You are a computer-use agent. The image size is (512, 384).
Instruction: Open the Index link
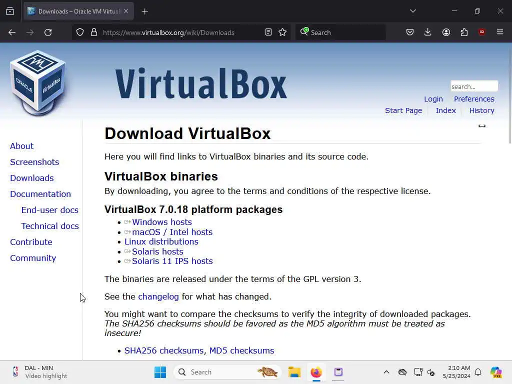click(445, 110)
